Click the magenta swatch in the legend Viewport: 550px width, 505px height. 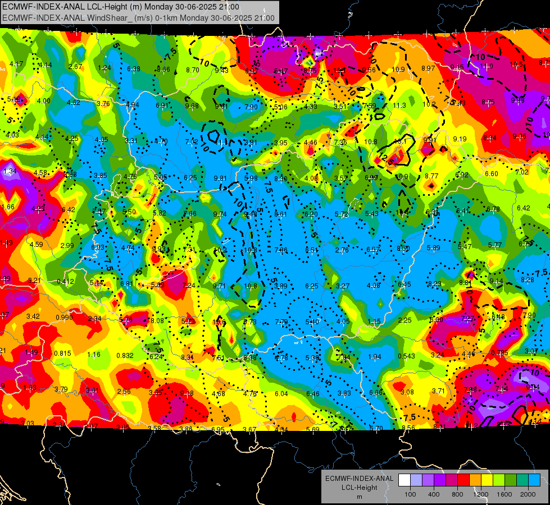452,480
